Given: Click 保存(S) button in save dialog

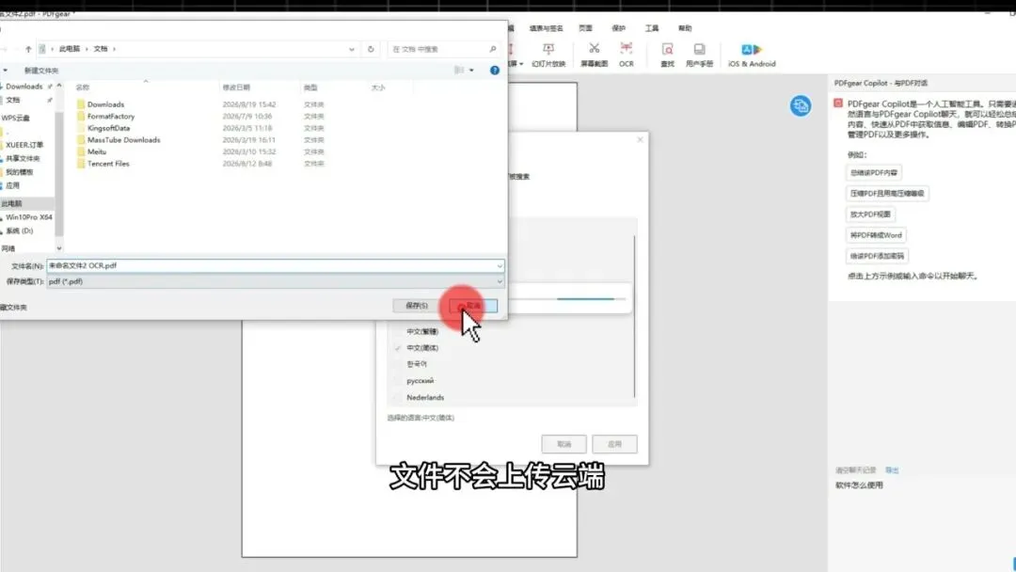Looking at the screenshot, I should pos(416,305).
